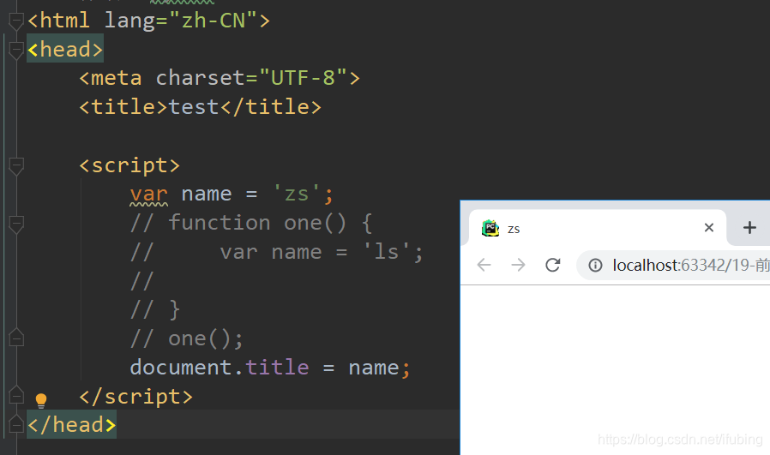
Task: Open the yellow lightbulb intention actions
Action: pos(41,400)
